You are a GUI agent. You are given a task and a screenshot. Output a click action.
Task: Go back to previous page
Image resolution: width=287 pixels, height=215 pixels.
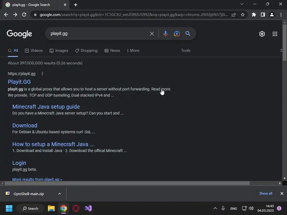click(6, 15)
